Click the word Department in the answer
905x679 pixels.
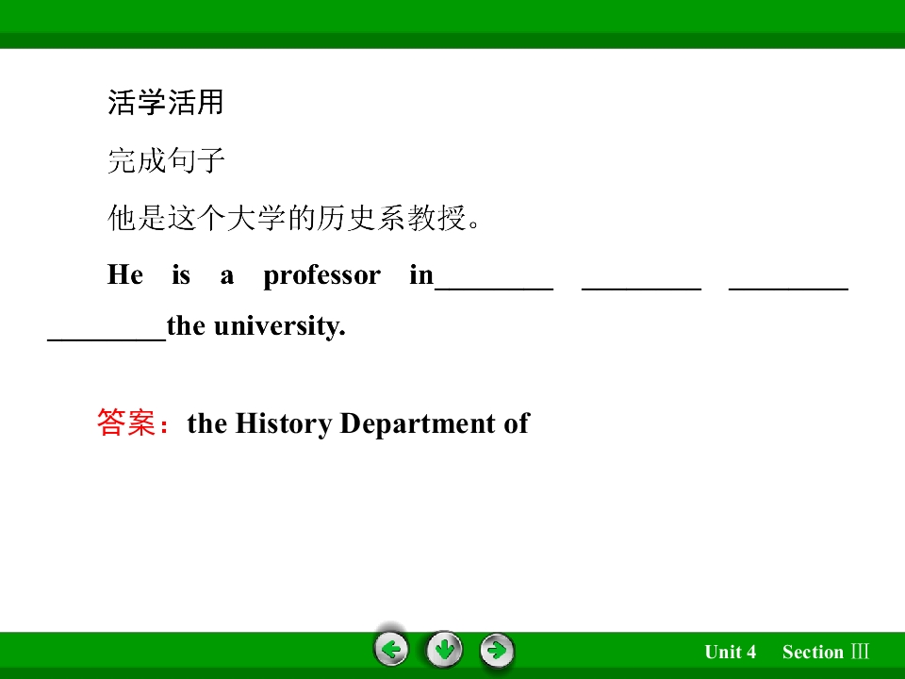418,424
